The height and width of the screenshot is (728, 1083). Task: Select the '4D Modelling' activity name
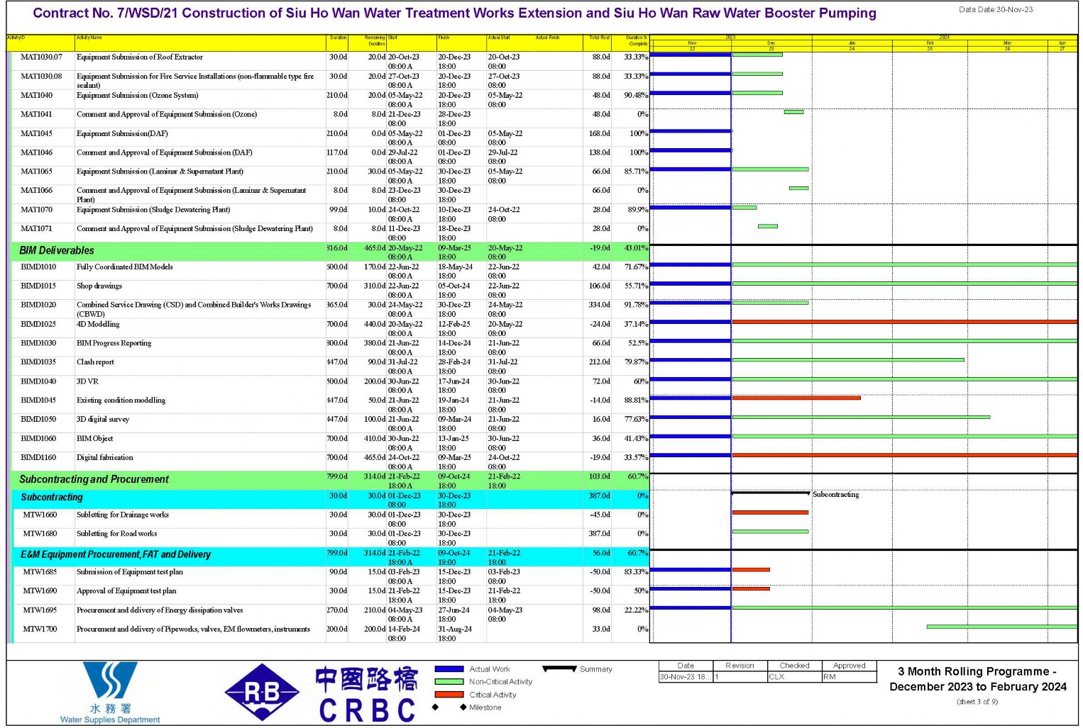(98, 325)
